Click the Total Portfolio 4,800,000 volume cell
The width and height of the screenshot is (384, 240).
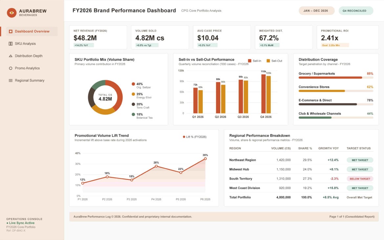[283, 197]
